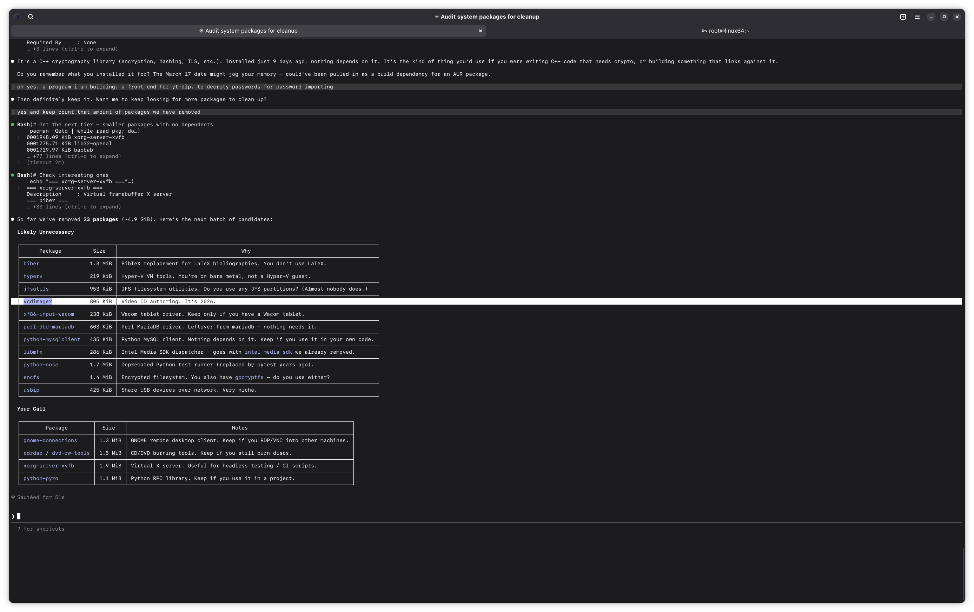
Task: Expand the +3 lines collapsed output
Action: [72, 49]
